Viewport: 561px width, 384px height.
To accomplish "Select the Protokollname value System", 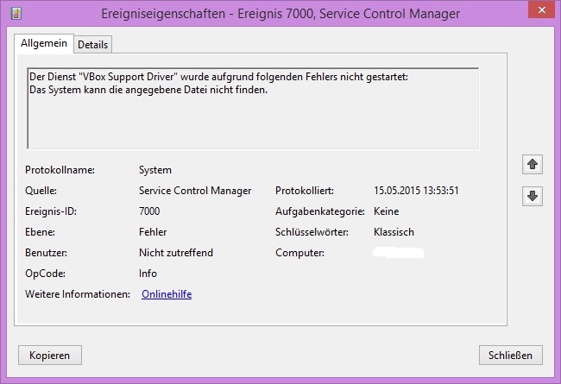I will pyautogui.click(x=155, y=170).
